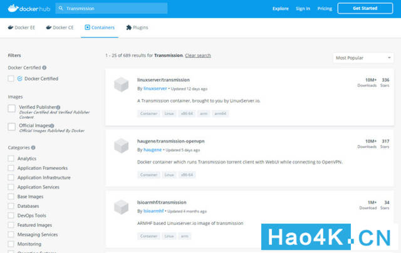Check the Featured Images category
This screenshot has width=401, height=253.
tap(11, 225)
